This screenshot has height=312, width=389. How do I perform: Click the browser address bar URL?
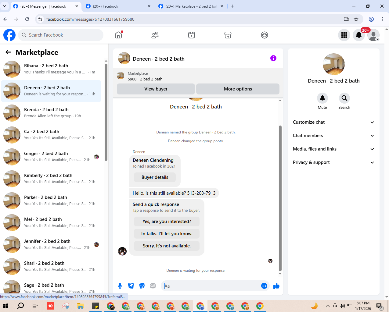[x=90, y=19]
